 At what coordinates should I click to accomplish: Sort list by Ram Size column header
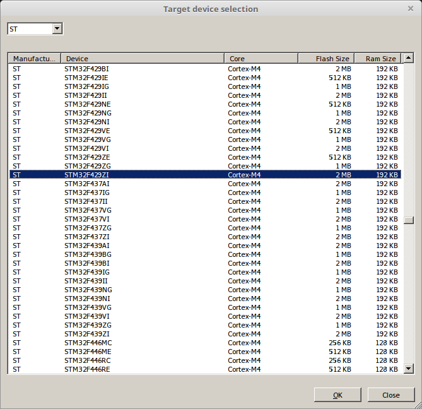(378, 59)
